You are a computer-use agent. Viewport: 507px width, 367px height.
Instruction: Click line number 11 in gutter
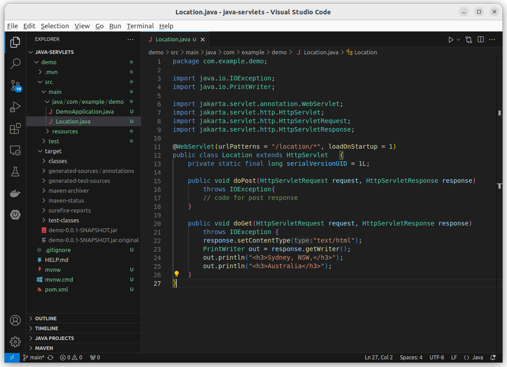157,147
